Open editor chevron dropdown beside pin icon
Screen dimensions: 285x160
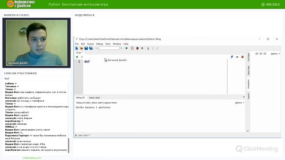(x=237, y=57)
